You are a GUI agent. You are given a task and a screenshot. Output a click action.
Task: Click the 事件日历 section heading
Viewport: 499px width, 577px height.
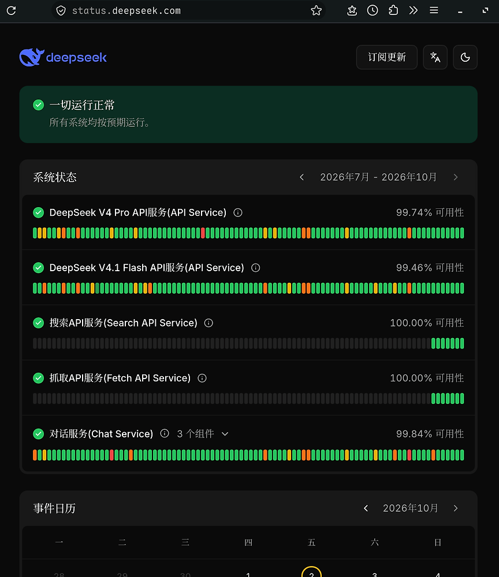pyautogui.click(x=54, y=508)
